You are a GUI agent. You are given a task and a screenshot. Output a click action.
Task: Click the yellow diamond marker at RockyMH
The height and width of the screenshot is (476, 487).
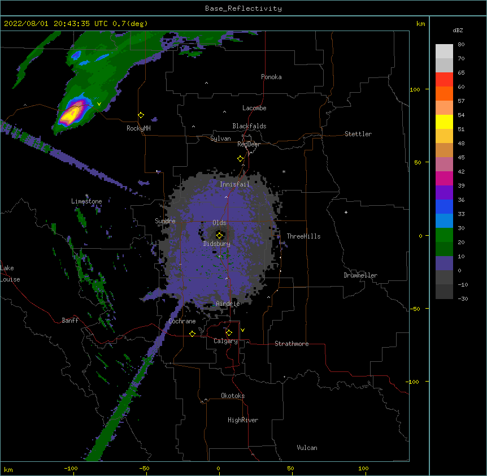141,115
